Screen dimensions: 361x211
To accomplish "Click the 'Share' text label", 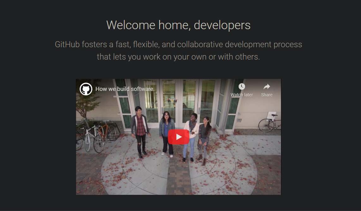I will [266, 95].
